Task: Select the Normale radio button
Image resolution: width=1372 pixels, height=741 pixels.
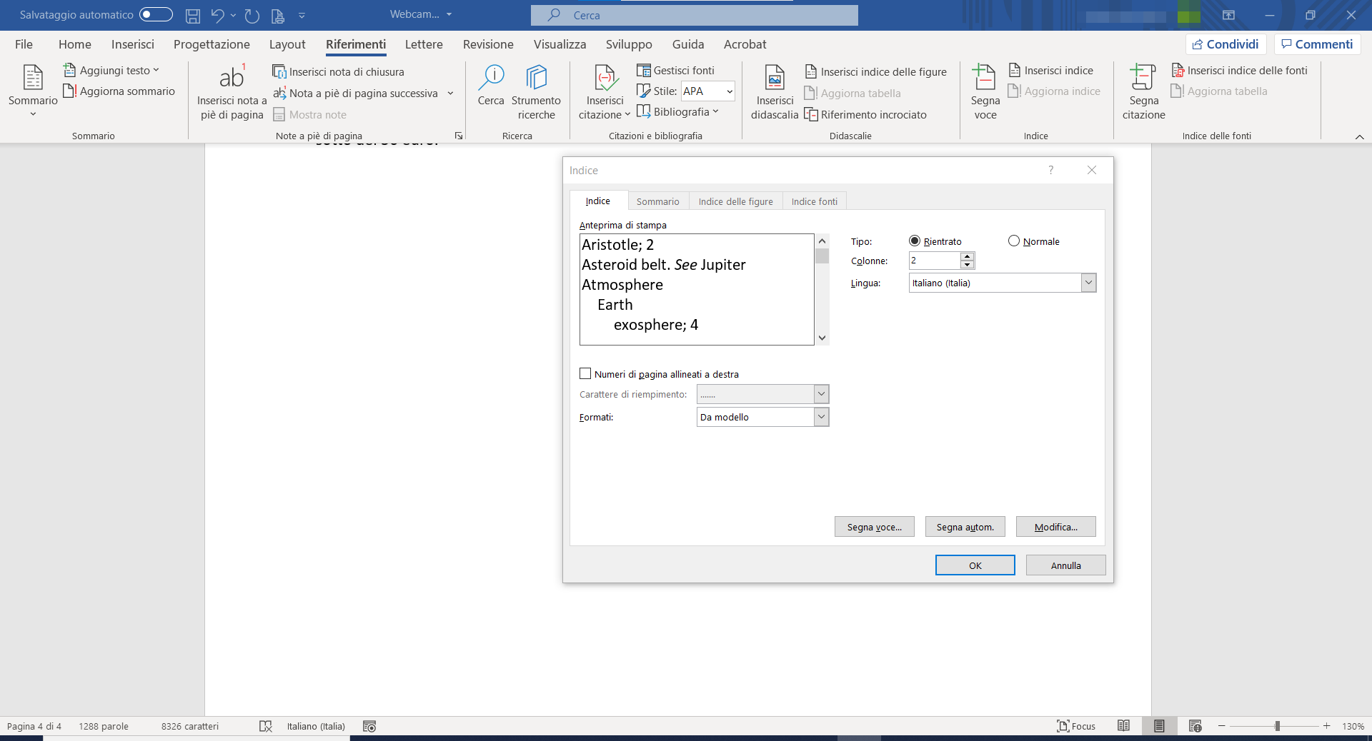Action: coord(1014,241)
